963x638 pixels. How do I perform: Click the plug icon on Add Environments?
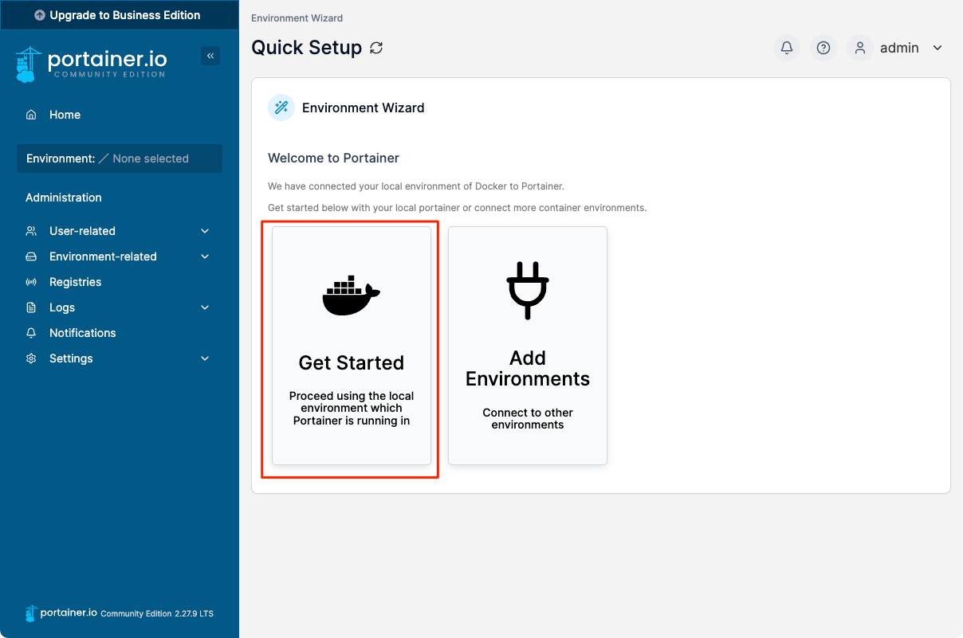[x=528, y=290]
